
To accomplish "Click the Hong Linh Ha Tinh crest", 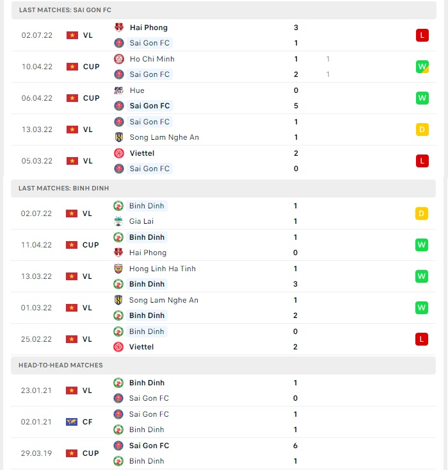I will point(118,269).
